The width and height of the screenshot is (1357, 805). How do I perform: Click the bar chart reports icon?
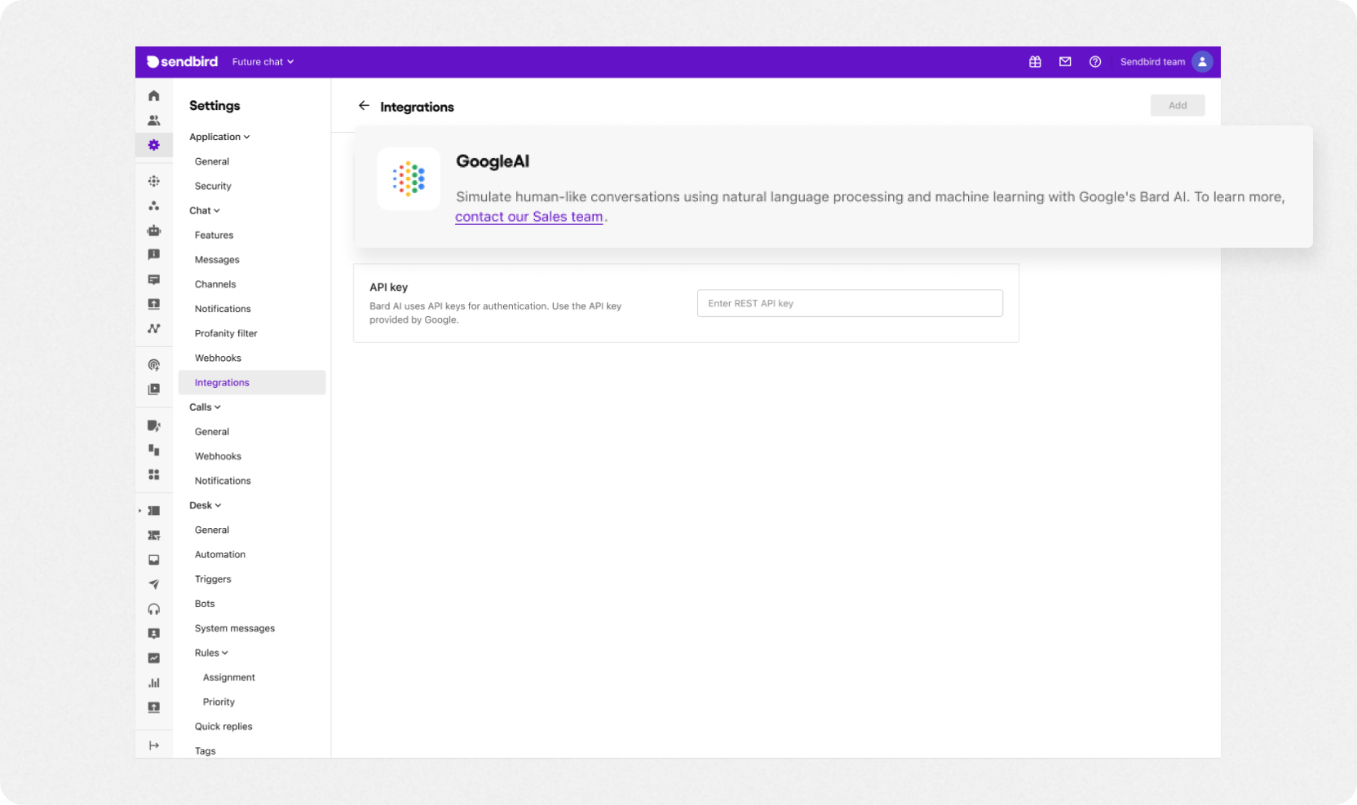coord(153,683)
